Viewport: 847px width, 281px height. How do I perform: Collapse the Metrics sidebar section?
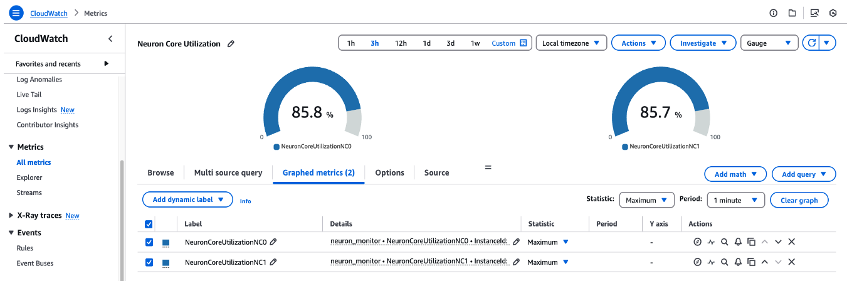pyautogui.click(x=11, y=147)
